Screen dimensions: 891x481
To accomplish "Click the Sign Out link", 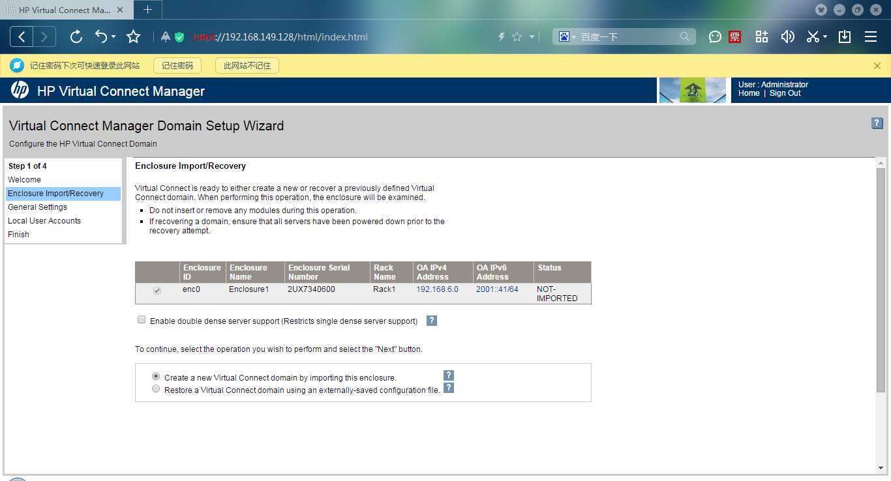I will coord(785,93).
